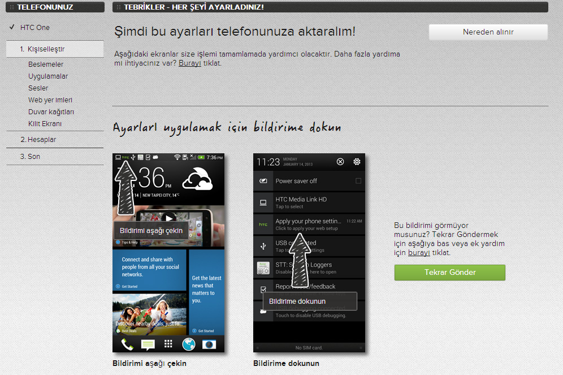Click the htc logo icon in notifications
This screenshot has height=375, width=563.
(263, 225)
